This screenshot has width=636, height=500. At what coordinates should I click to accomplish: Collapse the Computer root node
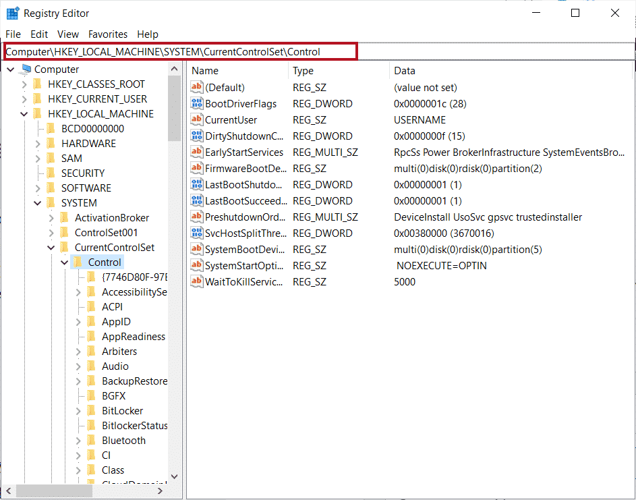11,70
